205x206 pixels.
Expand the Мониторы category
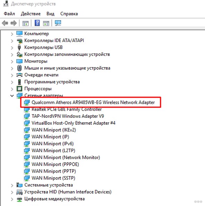coord(12,61)
